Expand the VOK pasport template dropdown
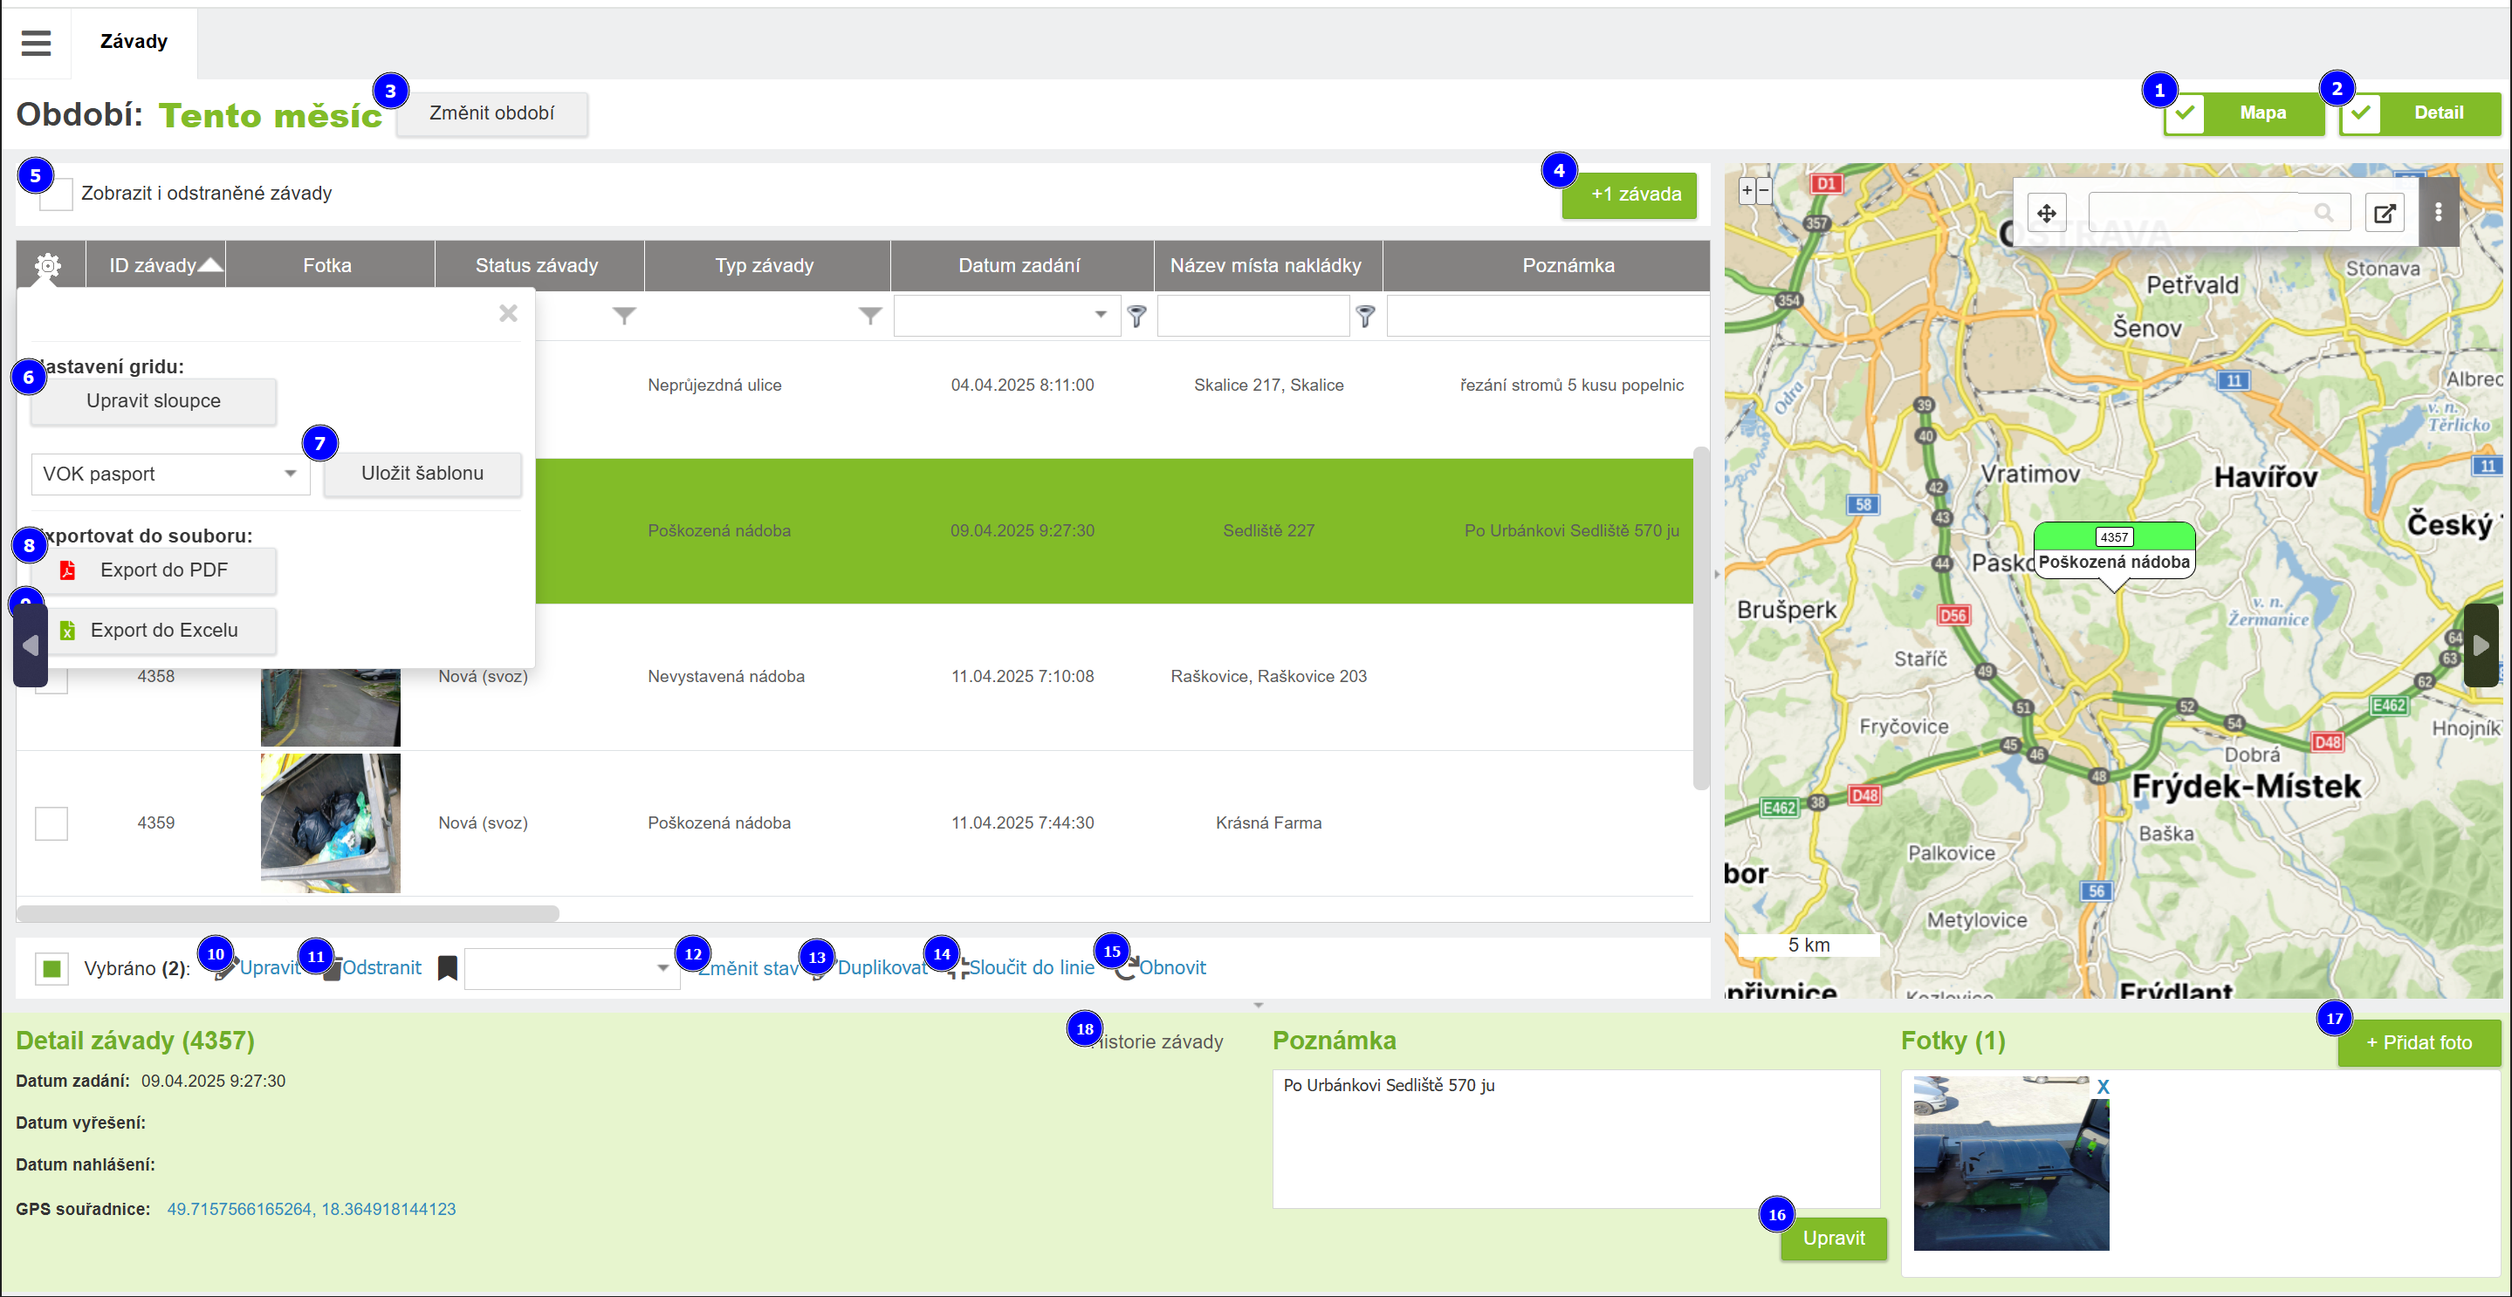 [x=290, y=474]
